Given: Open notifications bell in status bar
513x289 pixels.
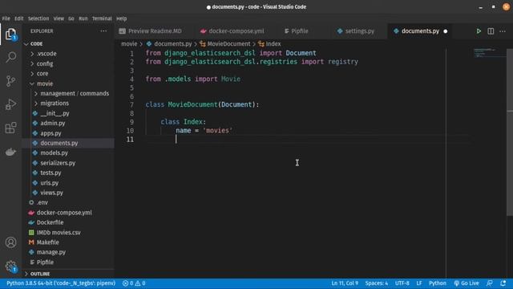Looking at the screenshot, I should [503, 283].
